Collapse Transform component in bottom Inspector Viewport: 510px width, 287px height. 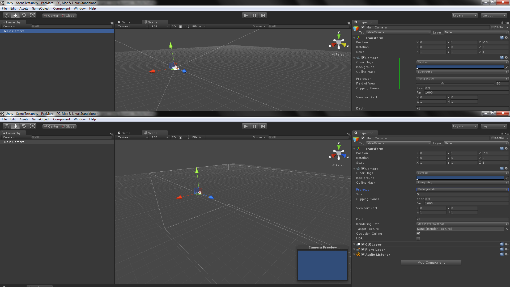coord(354,149)
